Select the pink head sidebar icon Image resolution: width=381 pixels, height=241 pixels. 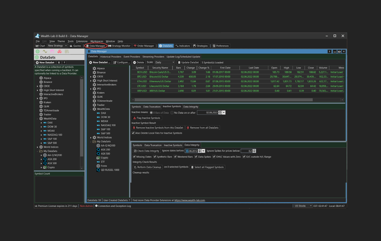tap(52, 51)
